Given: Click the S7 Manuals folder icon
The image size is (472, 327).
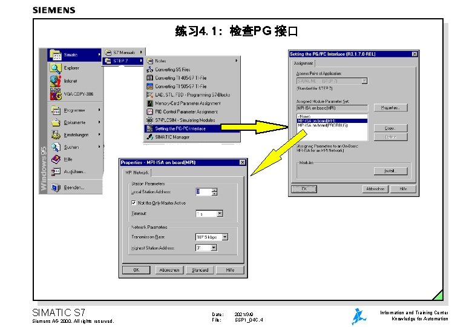Looking at the screenshot, I should (x=108, y=53).
